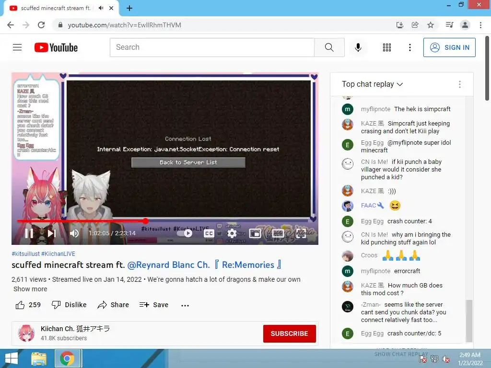
Task: Open YouTube settings three-dot menu
Action: 409,47
